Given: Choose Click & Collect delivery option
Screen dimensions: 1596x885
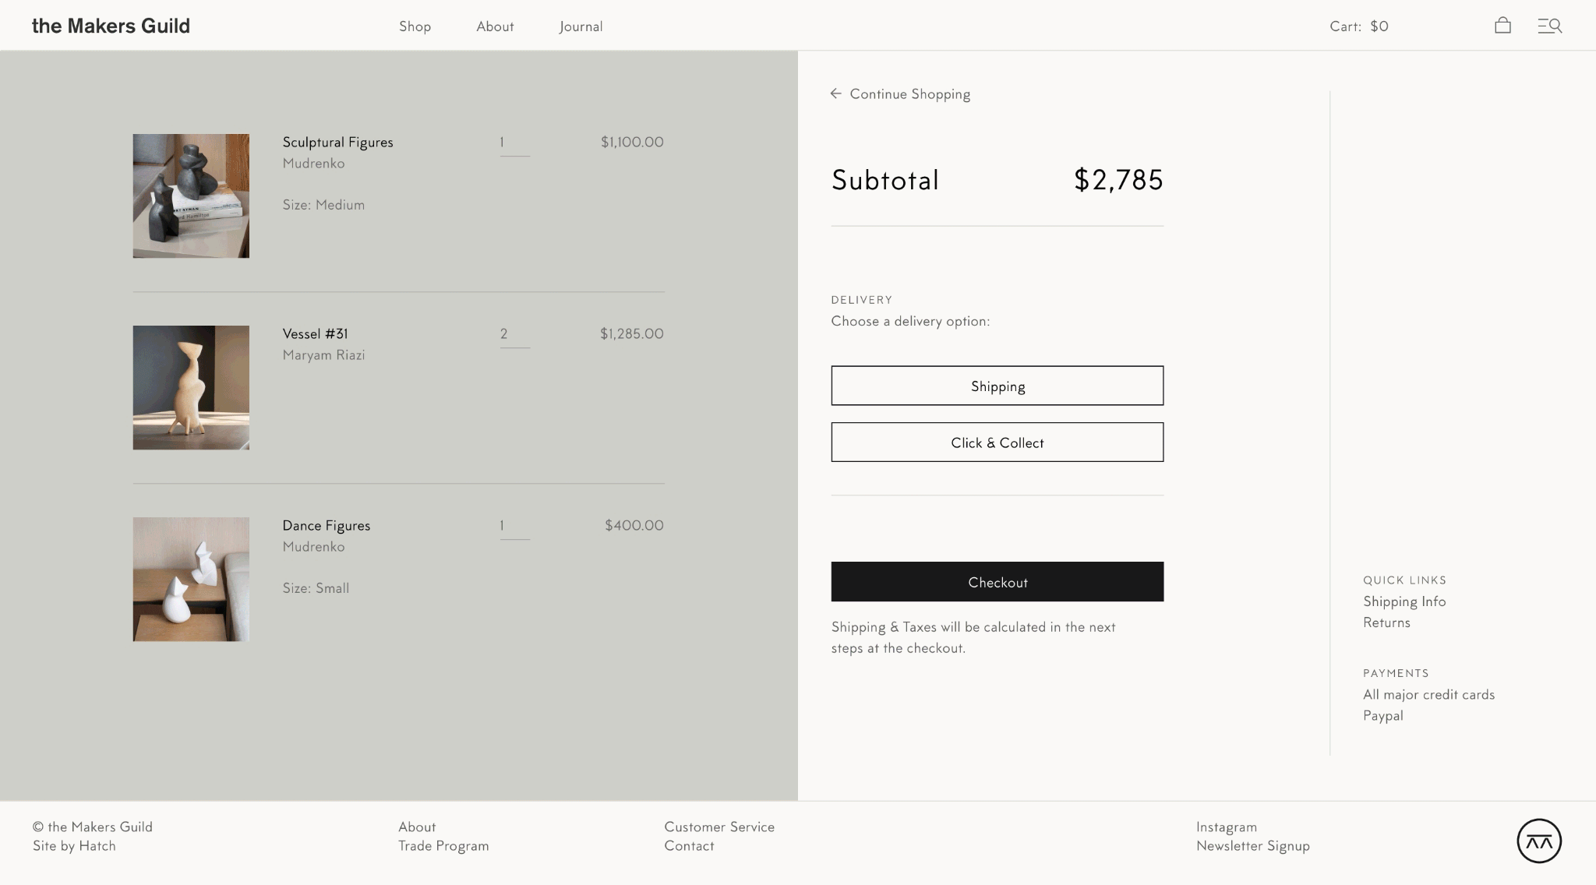Looking at the screenshot, I should (997, 442).
